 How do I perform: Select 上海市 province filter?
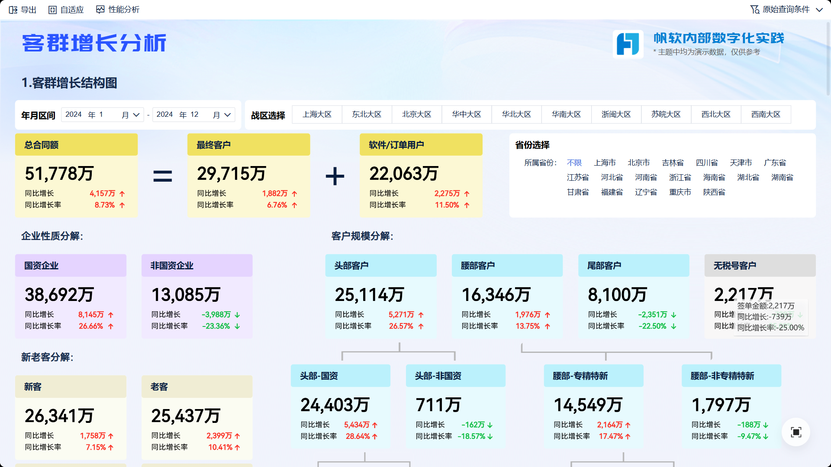pos(604,163)
